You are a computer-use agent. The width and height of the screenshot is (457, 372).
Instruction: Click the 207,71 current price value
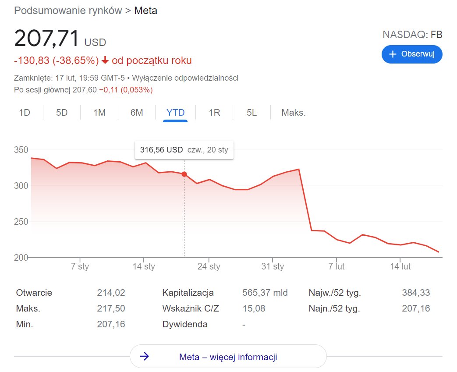point(46,38)
